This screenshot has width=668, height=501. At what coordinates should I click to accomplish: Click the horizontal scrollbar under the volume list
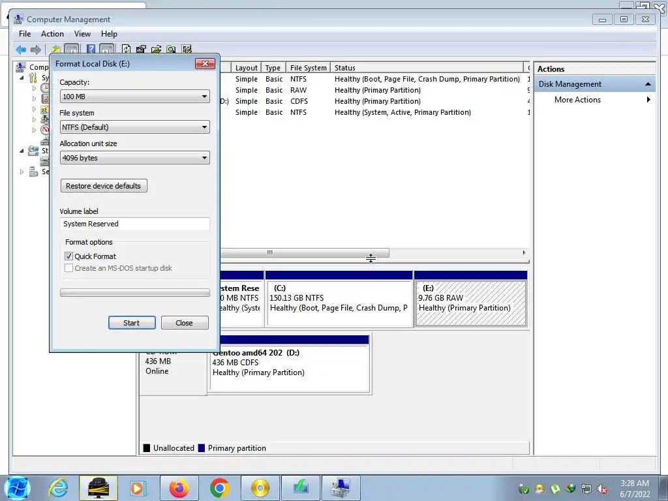pos(304,252)
